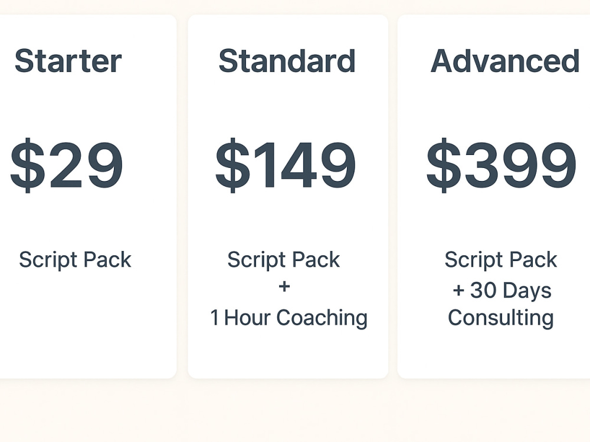Select the Starter plan heading

coord(68,61)
